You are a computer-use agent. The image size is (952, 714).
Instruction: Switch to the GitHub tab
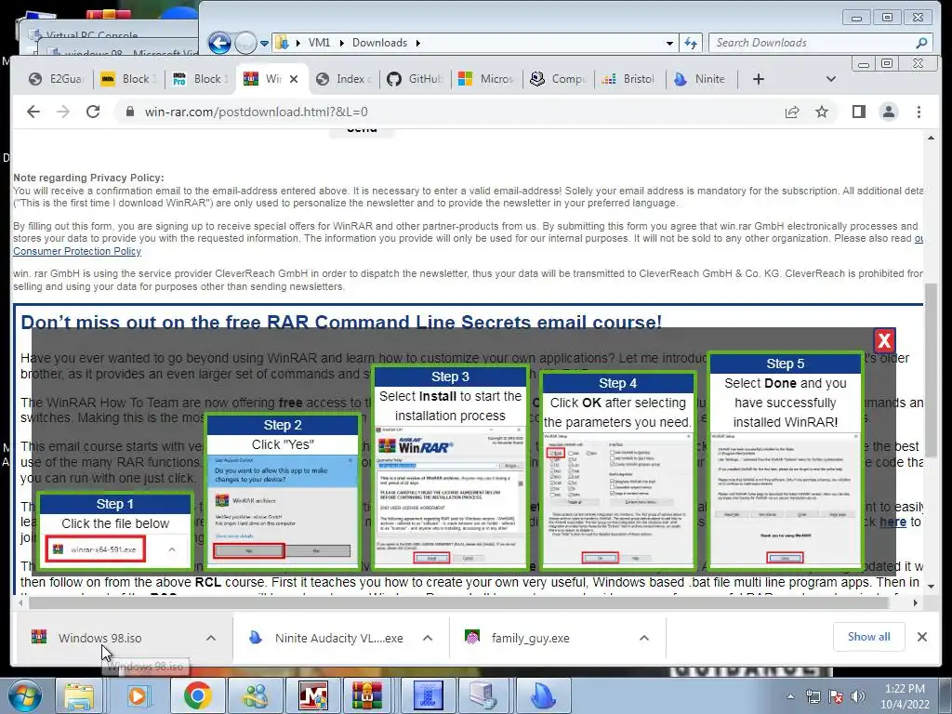point(416,79)
